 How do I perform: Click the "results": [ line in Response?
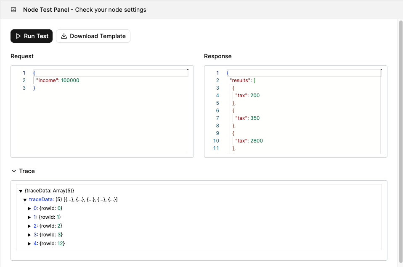pyautogui.click(x=242, y=80)
